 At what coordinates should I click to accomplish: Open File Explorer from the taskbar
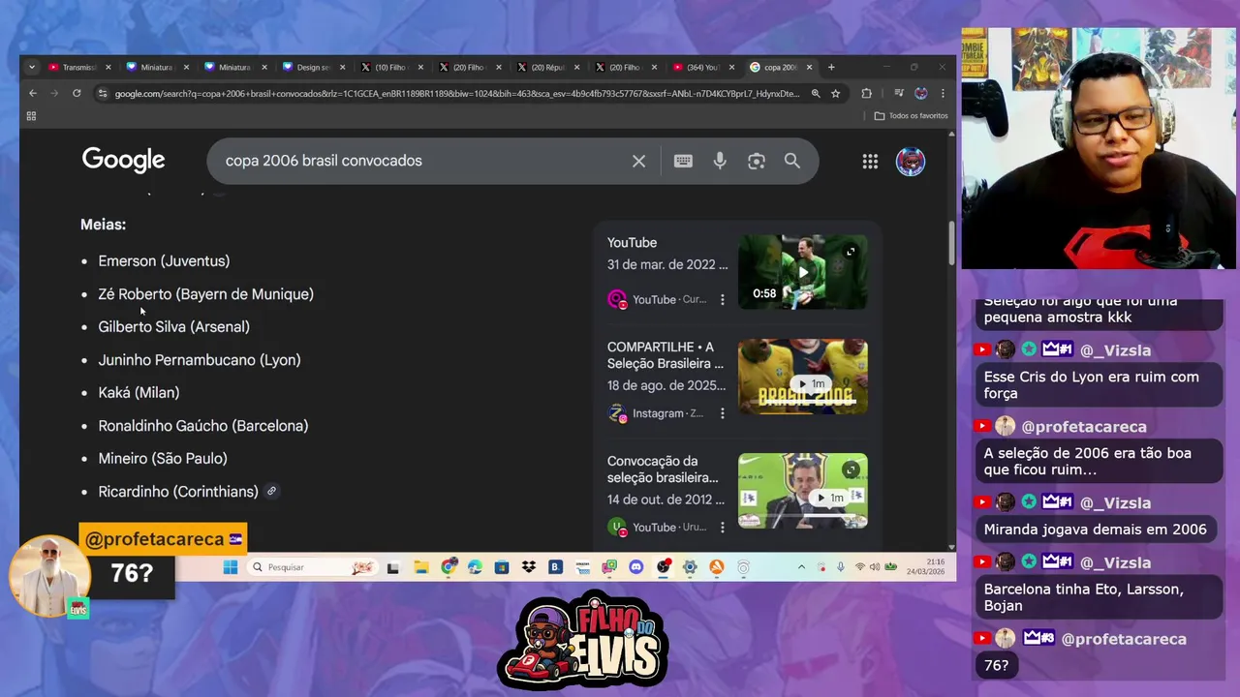[420, 567]
